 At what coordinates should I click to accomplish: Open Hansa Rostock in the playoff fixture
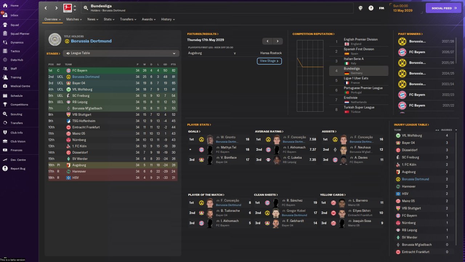(x=271, y=53)
